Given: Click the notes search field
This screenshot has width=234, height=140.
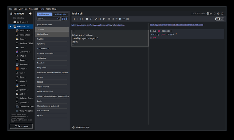Looking at the screenshot, I should (x=48, y=19).
